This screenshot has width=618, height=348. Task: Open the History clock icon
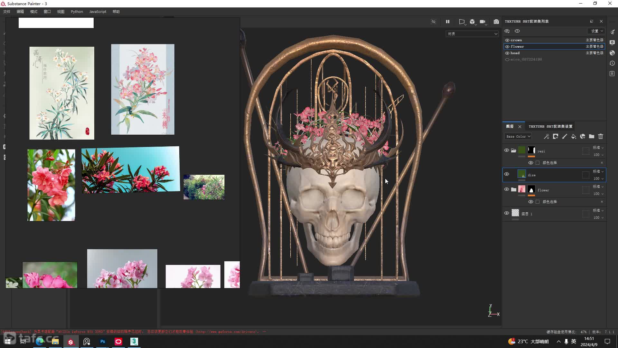(x=612, y=63)
